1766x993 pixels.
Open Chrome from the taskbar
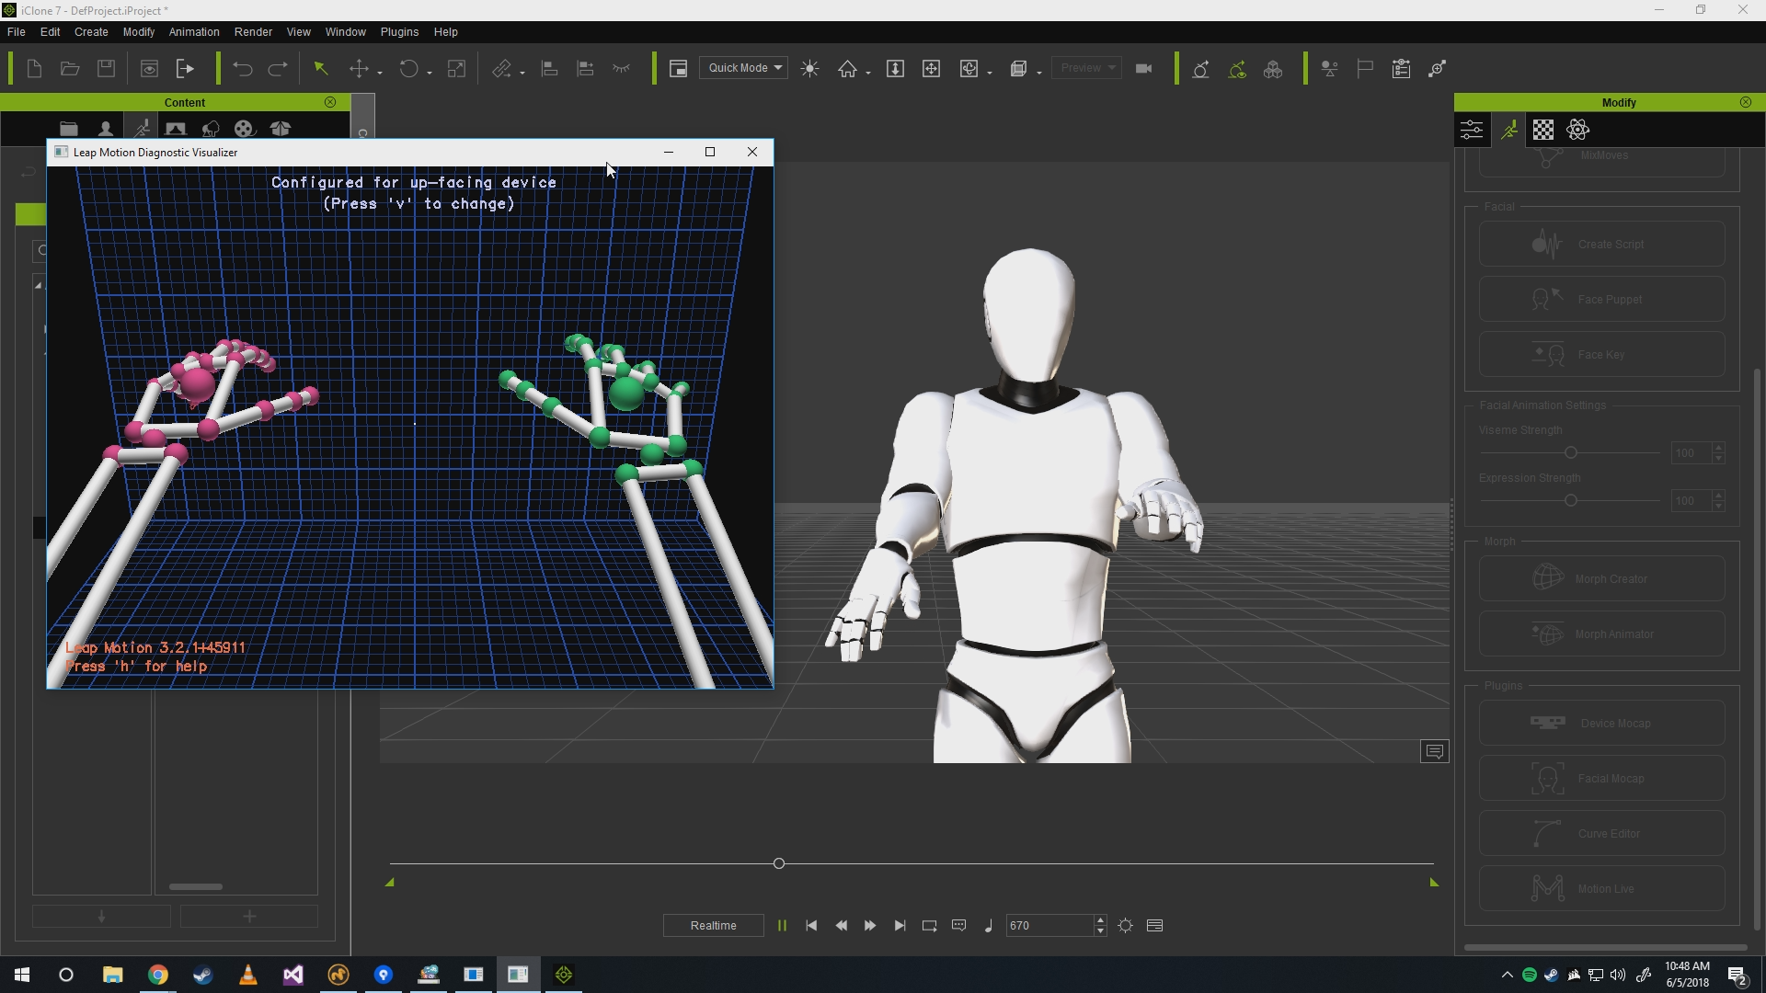[x=158, y=975]
